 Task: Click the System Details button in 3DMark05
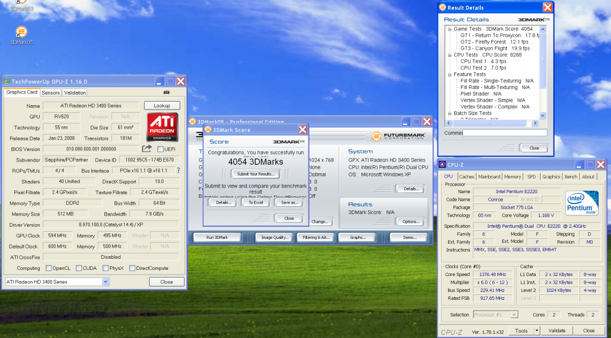point(410,189)
